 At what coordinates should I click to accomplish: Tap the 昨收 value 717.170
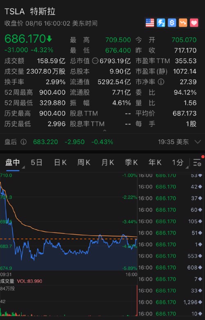click(x=185, y=50)
